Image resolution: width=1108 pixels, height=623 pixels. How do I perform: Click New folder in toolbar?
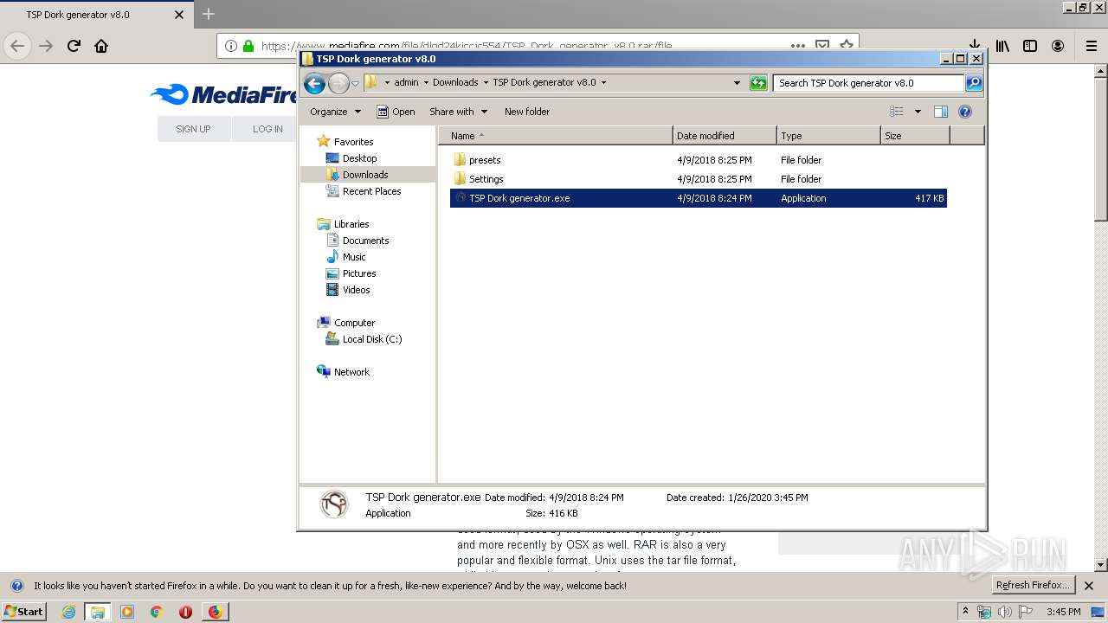pos(527,112)
